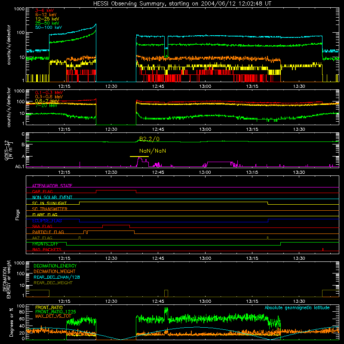Click the Absolute geomagnetic latitude label
The image size is (344, 344).
pos(297,308)
